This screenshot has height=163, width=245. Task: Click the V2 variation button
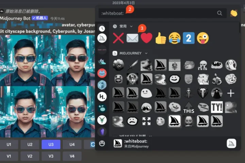coord(30,156)
